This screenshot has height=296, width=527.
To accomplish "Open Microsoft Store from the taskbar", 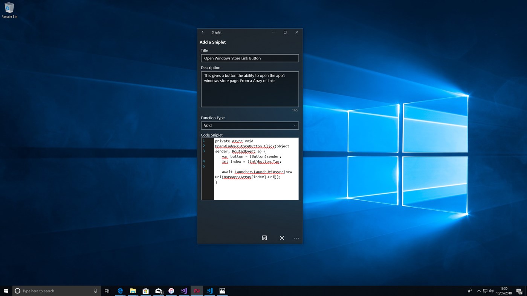I will point(146,291).
